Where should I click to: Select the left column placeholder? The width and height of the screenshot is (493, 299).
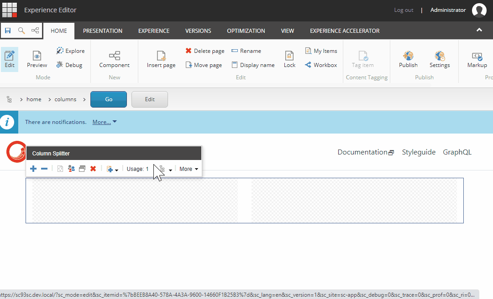135,201
